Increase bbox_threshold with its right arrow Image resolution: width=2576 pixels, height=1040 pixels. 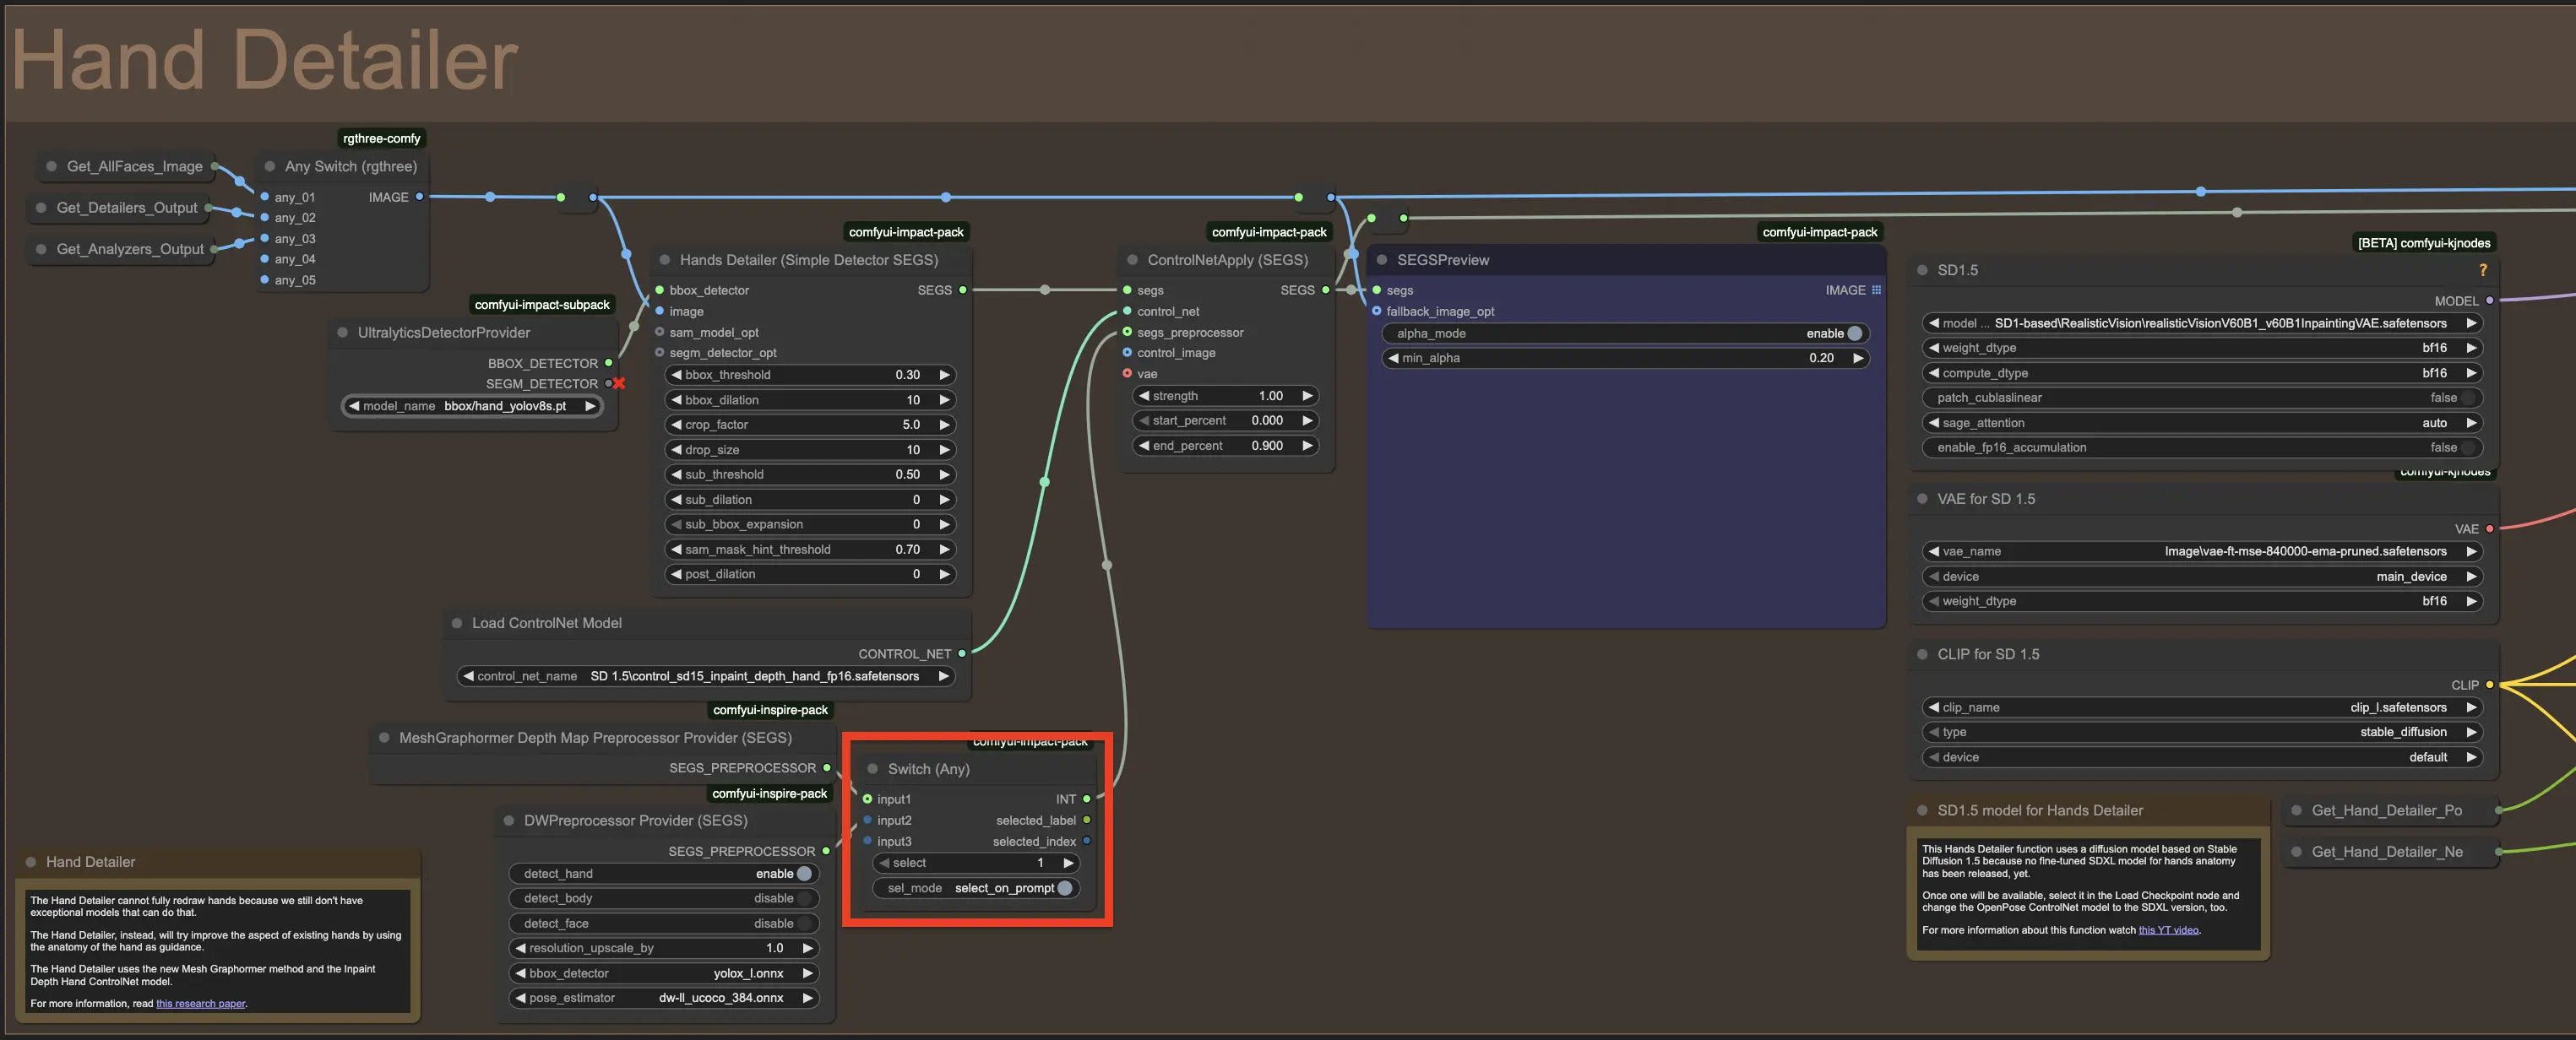(x=943, y=375)
